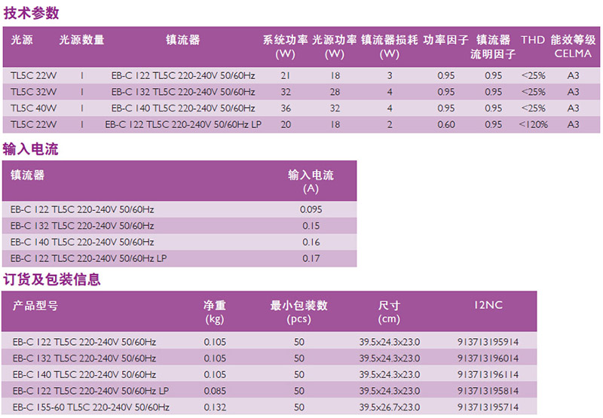Select the 能效等级 CELMA column header
Viewport: 603px width, 418px height.
(573, 47)
